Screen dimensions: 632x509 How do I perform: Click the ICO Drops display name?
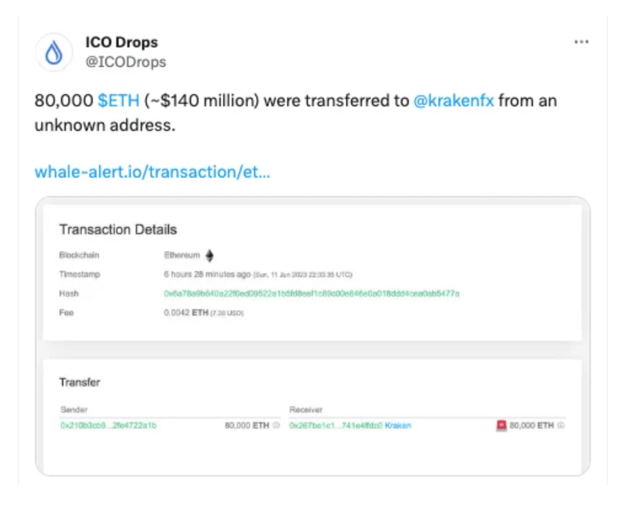[122, 42]
